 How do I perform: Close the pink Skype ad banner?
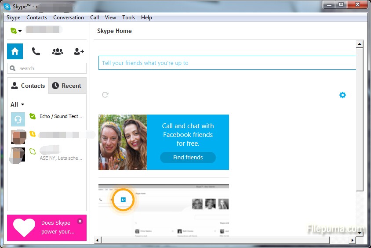pos(80,221)
